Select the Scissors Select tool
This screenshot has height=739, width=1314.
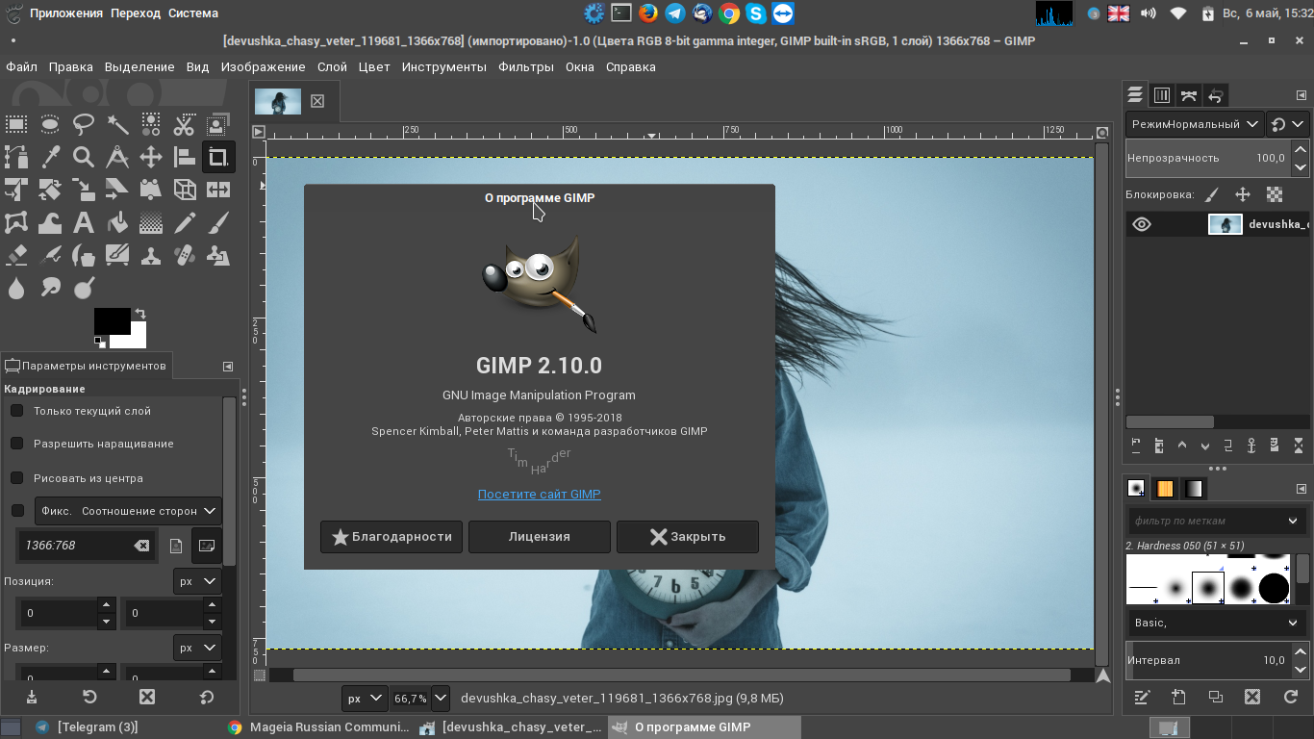click(185, 124)
